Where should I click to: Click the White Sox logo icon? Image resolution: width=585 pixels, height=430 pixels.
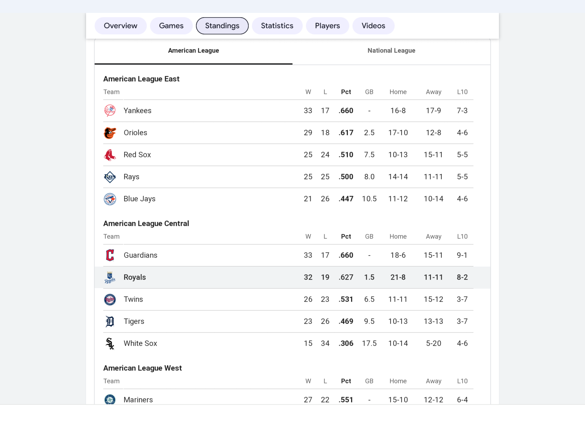pyautogui.click(x=110, y=344)
